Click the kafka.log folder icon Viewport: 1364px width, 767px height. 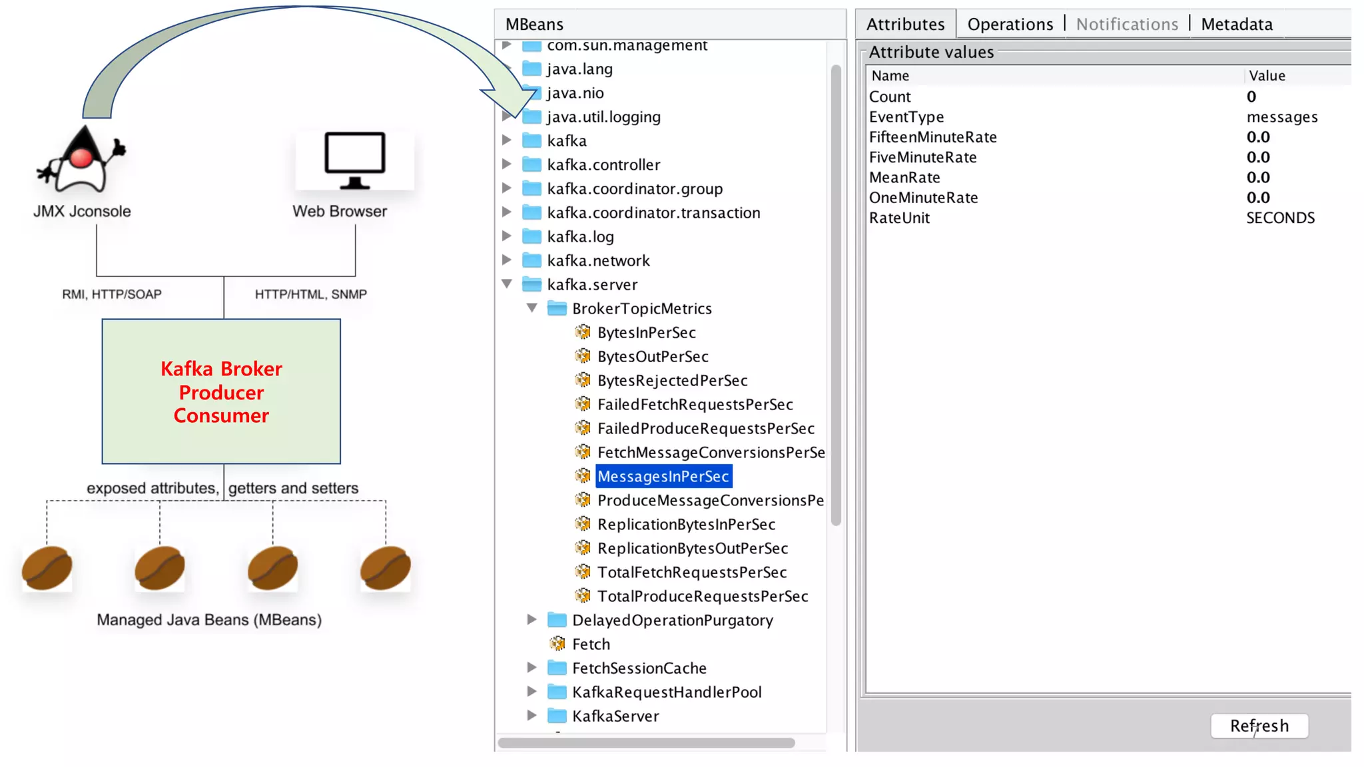531,236
